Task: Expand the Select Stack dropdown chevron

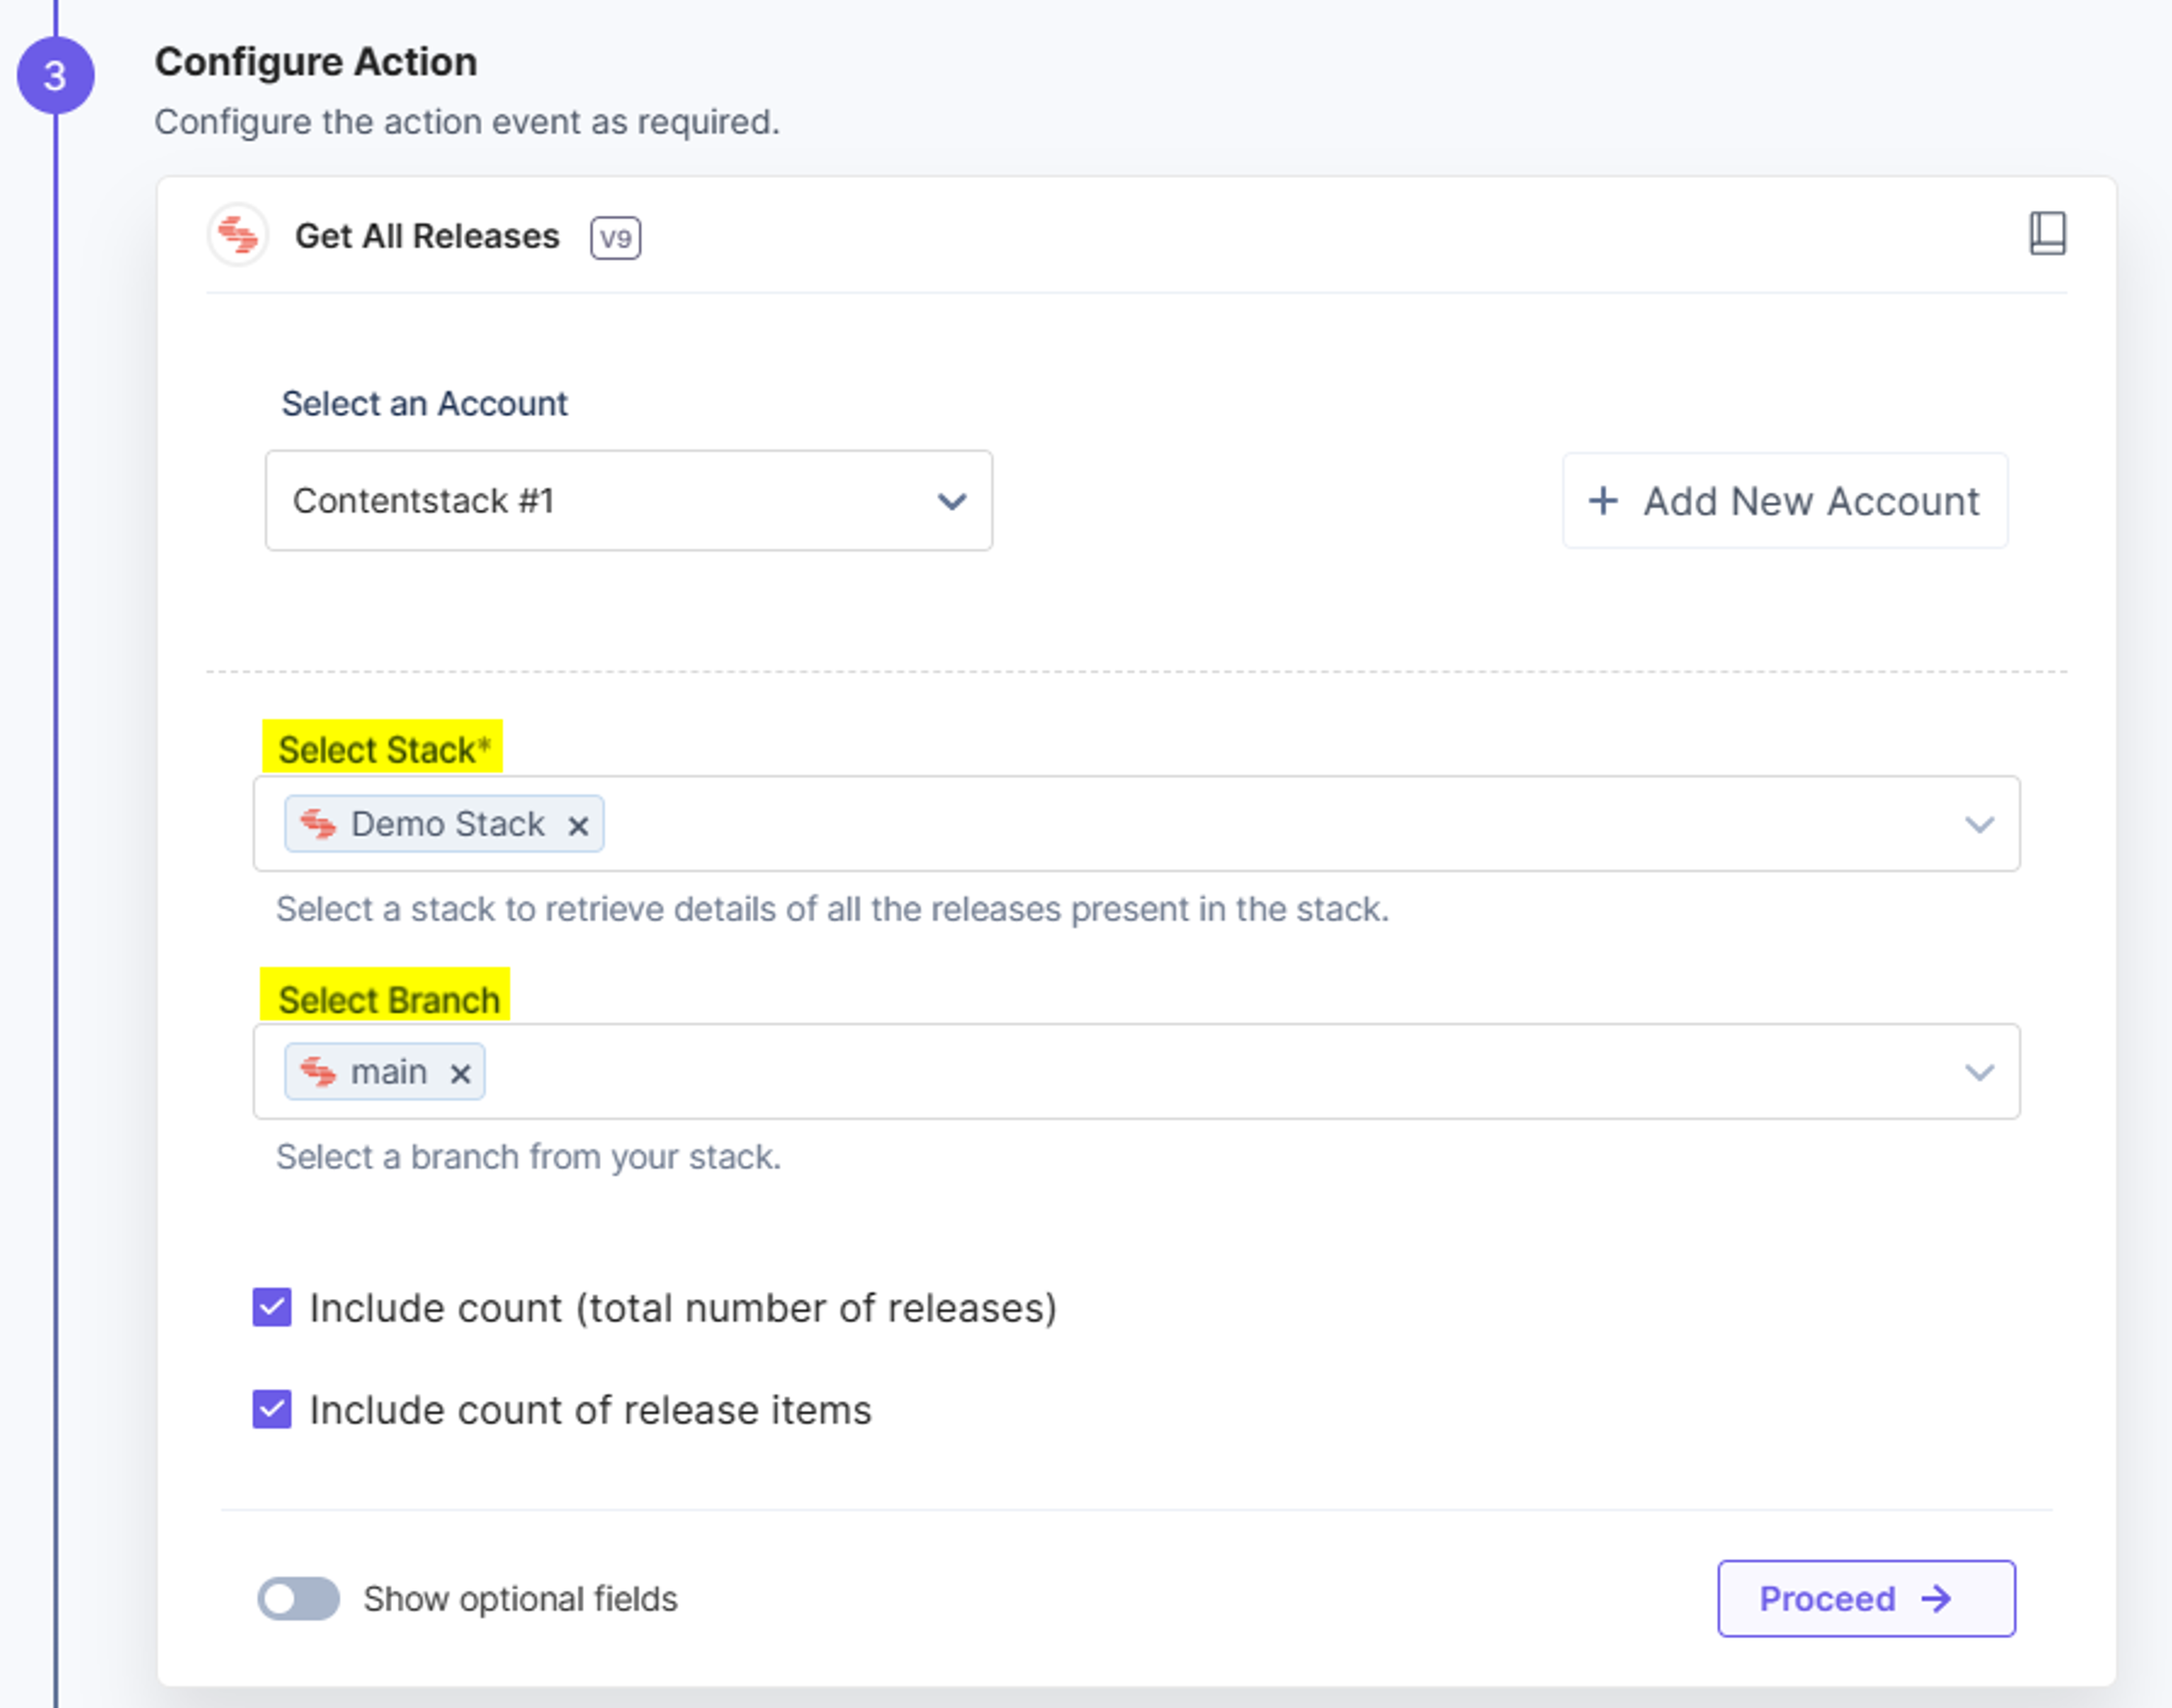Action: click(1979, 825)
